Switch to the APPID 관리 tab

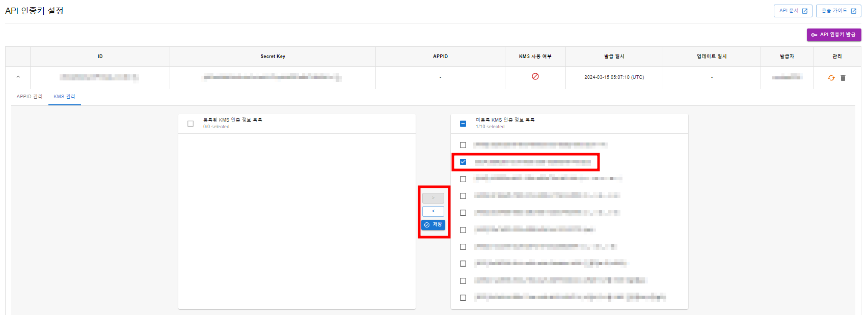(29, 97)
